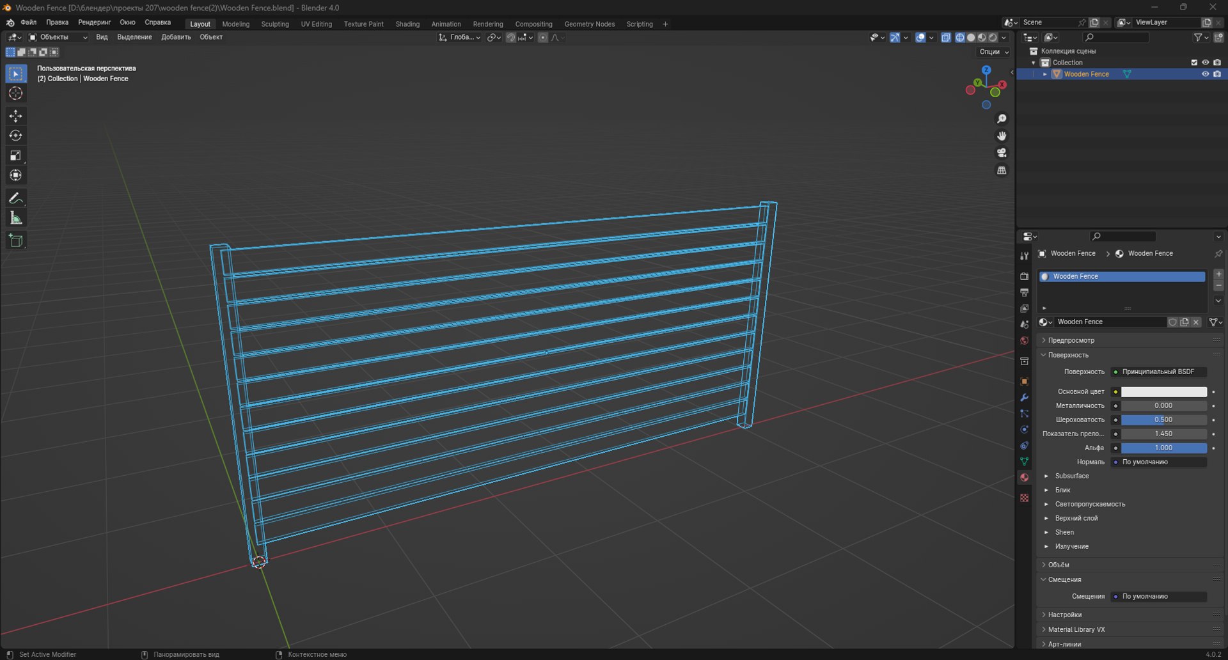Disable Wooden Fence render camera icon
Image resolution: width=1228 pixels, height=660 pixels.
(1217, 74)
